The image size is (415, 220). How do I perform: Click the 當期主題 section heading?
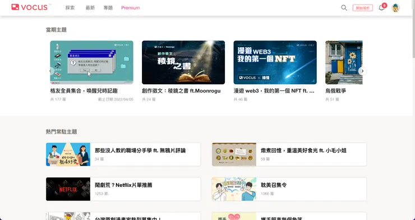pos(56,30)
